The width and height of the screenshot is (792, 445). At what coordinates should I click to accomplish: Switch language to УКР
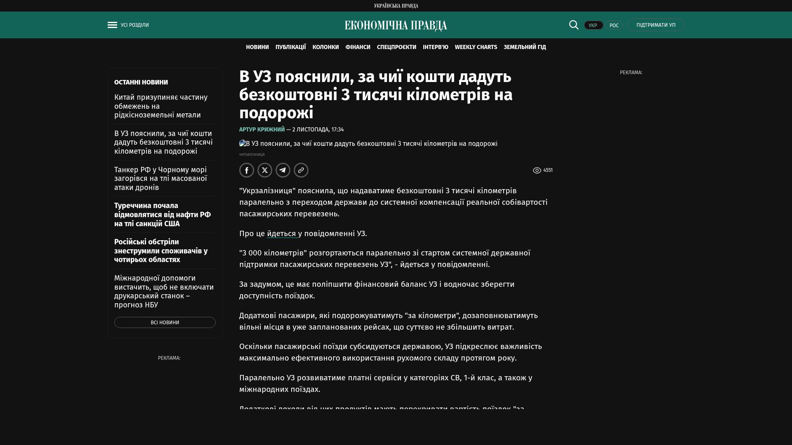[593, 25]
